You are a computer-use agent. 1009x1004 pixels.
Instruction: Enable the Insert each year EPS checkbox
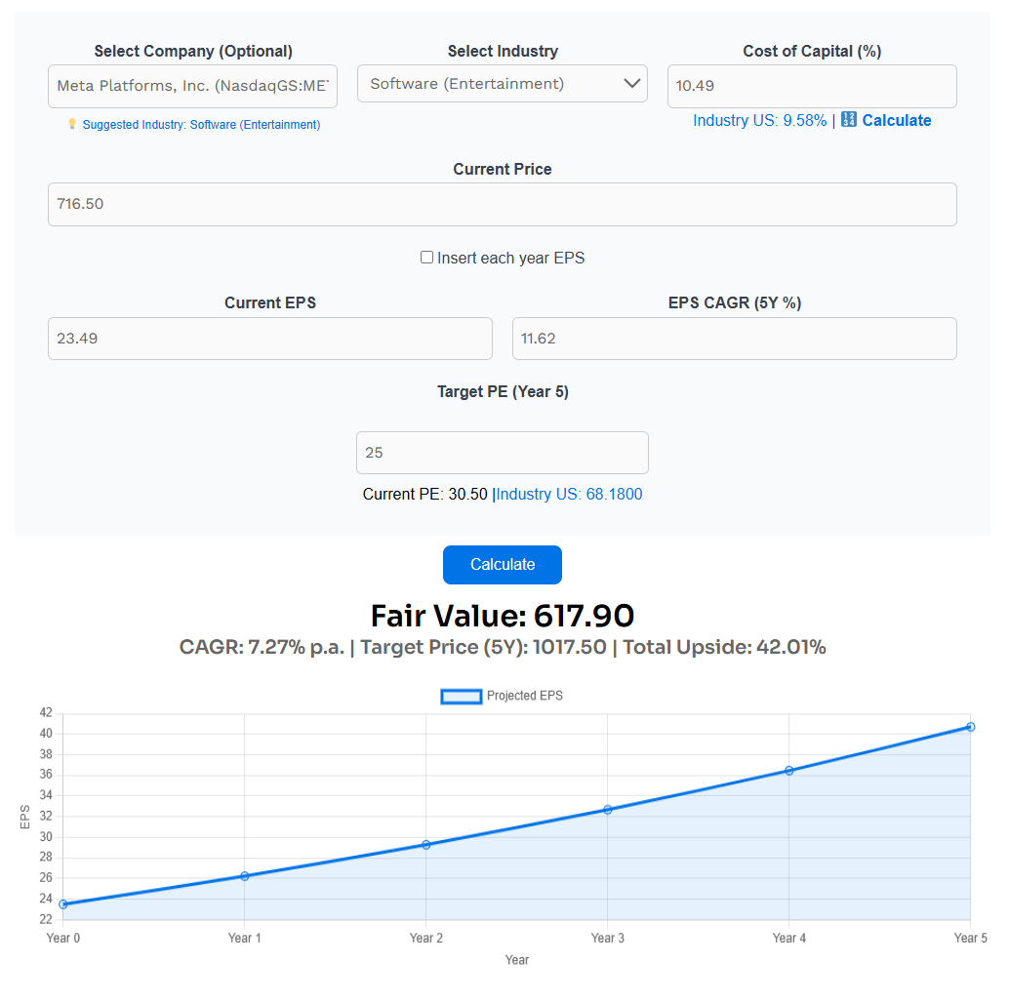(426, 258)
